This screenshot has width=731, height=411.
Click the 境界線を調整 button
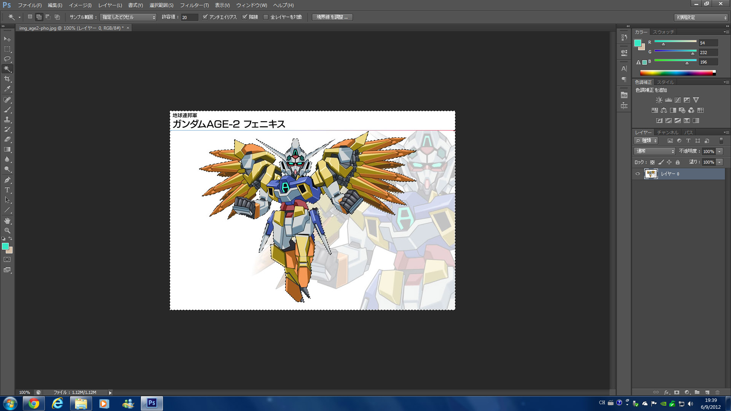[332, 17]
